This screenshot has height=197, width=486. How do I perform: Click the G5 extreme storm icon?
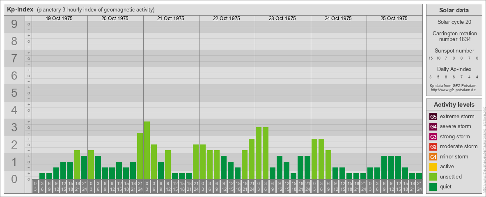pyautogui.click(x=433, y=117)
